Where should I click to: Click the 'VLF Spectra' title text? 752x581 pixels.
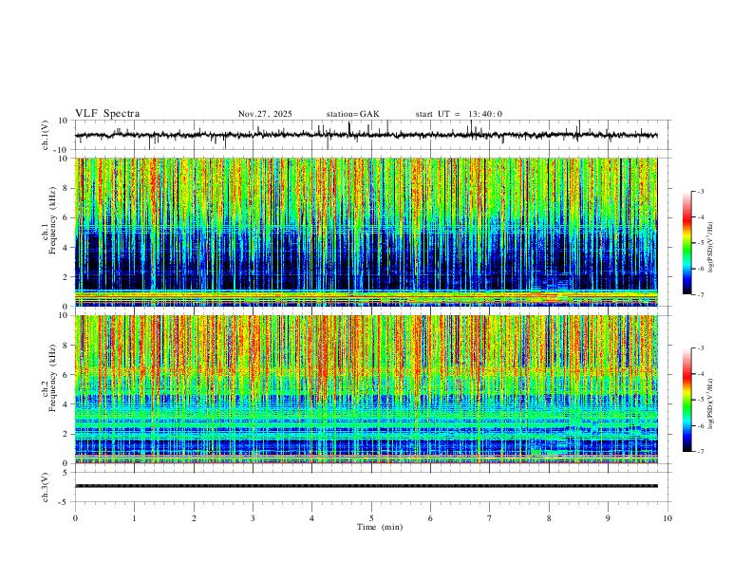point(107,114)
